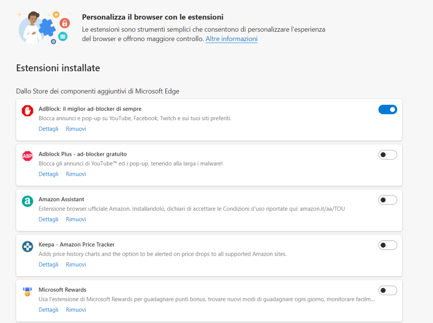Click Rimuovi for Microsoft Rewards
The height and width of the screenshot is (323, 433).
[76, 310]
